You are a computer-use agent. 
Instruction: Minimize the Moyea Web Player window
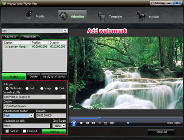click(x=169, y=3)
